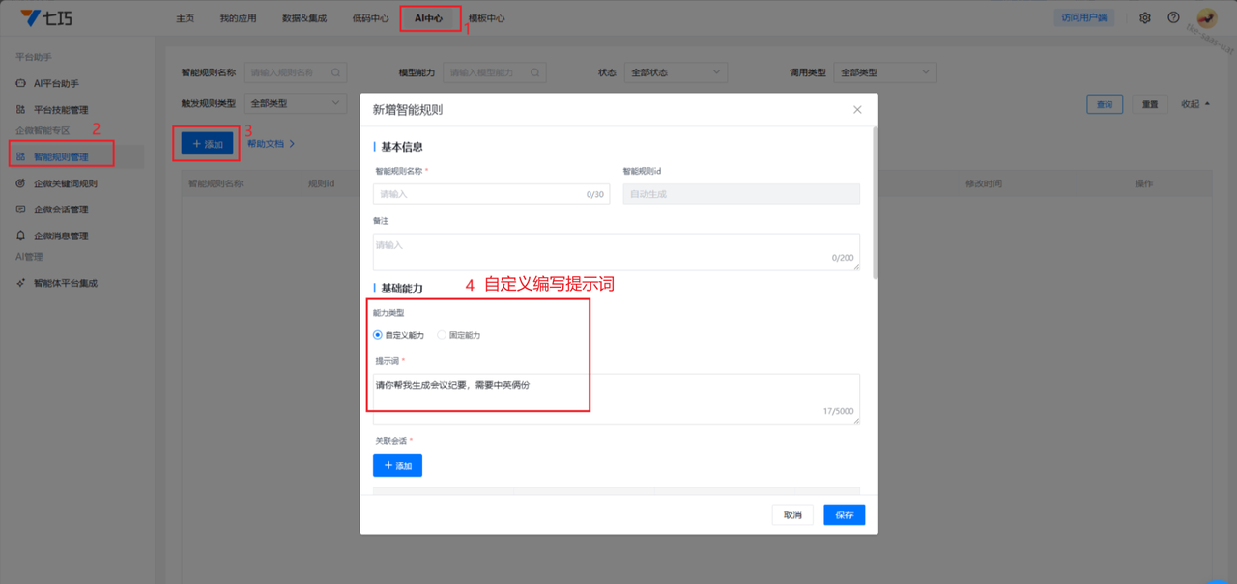Viewport: 1237px width, 584px height.
Task: Click the AI平台助手 sidebar icon
Action: pyautogui.click(x=21, y=84)
